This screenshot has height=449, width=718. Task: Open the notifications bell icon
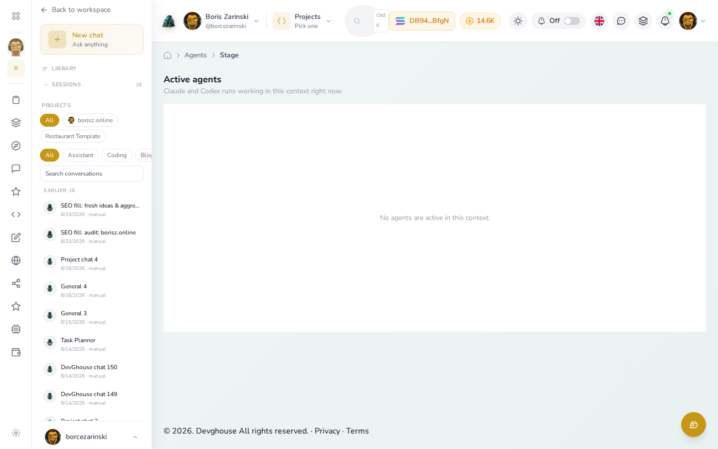[x=665, y=21]
